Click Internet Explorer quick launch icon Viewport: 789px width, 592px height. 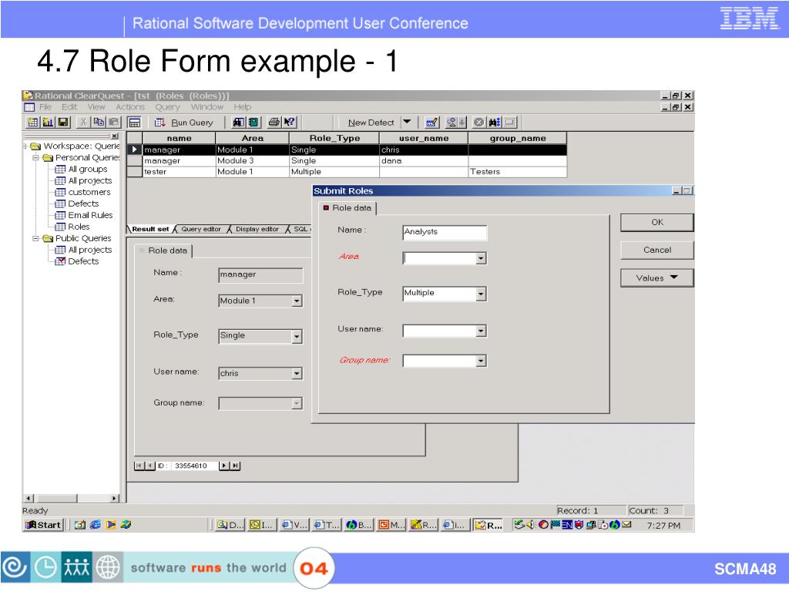click(95, 525)
